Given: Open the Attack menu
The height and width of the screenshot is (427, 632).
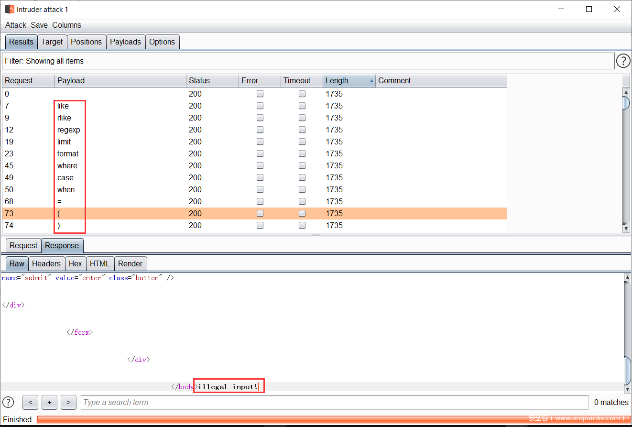Looking at the screenshot, I should pyautogui.click(x=16, y=25).
